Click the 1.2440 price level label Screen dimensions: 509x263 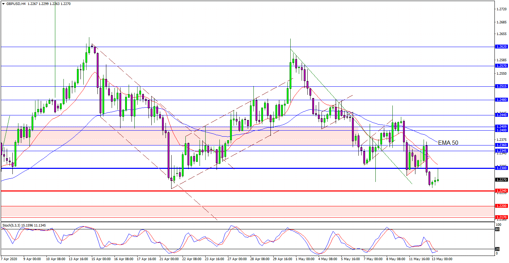click(x=501, y=115)
